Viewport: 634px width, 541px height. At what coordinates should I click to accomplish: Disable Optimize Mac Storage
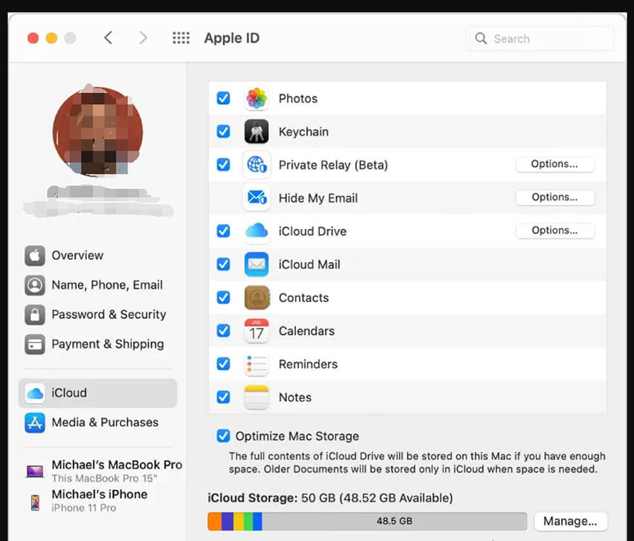click(223, 436)
